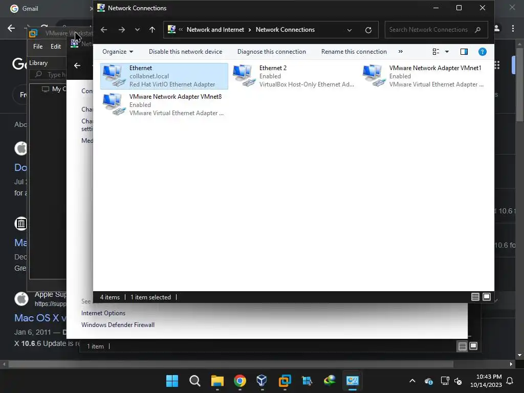Open view options dropdown arrow
This screenshot has width=524, height=393.
[447, 52]
